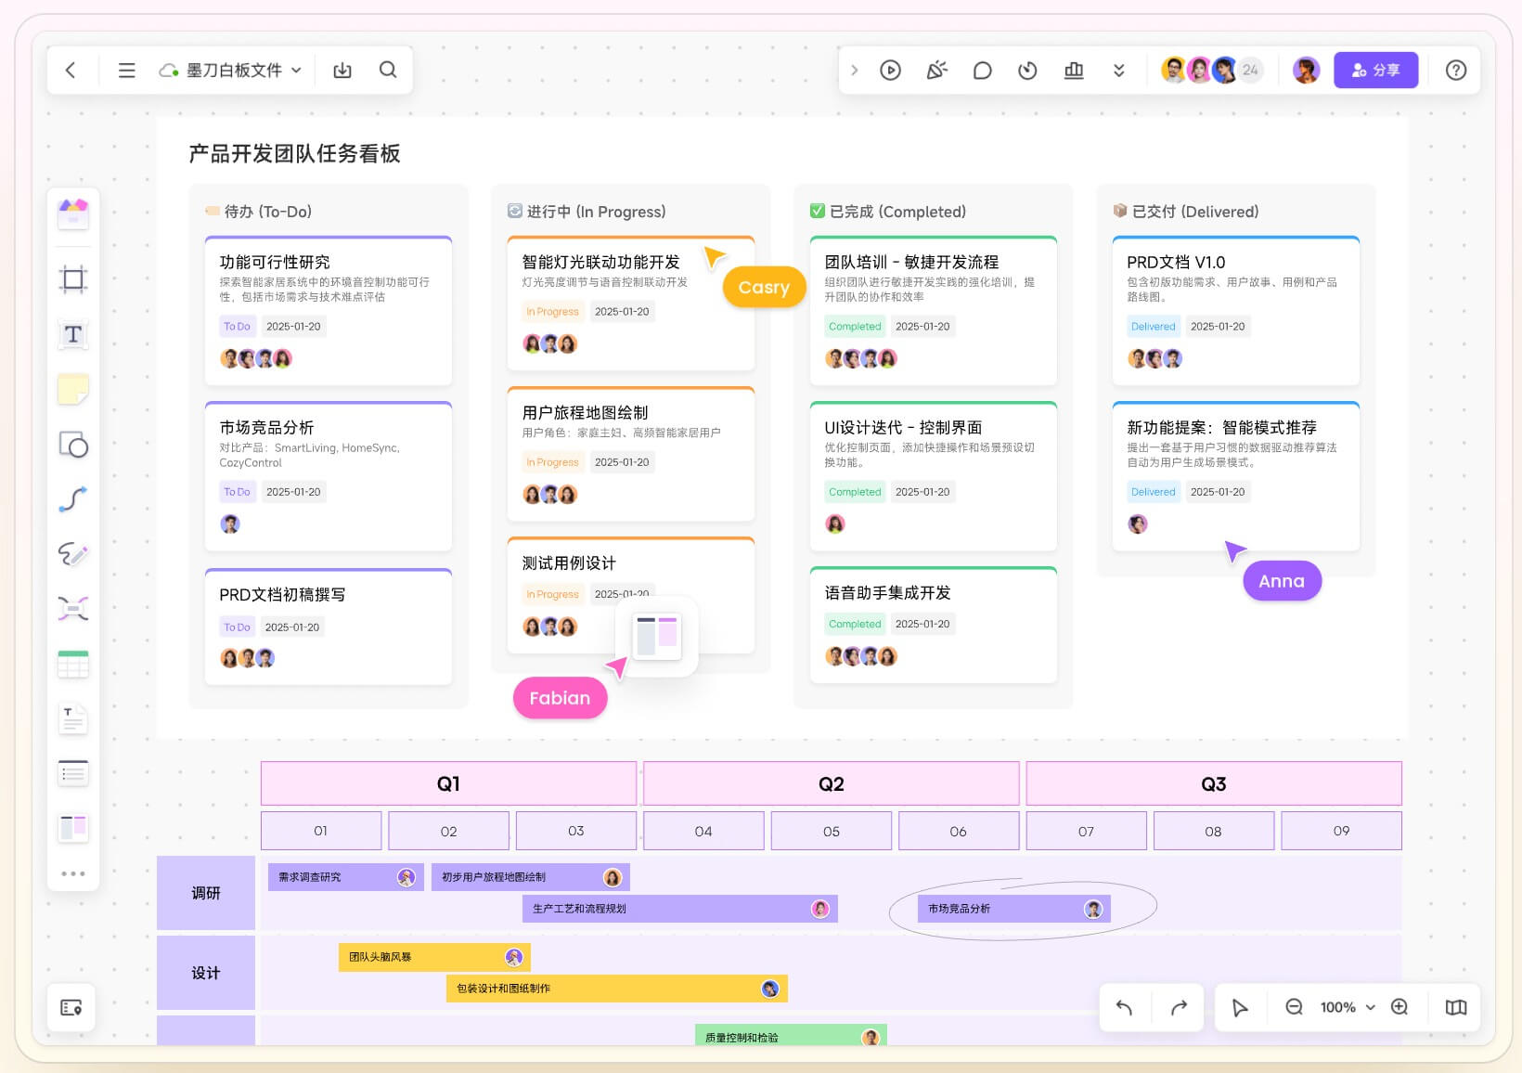Screen dimensions: 1522x1073
Task: Select the pointer cursor tool
Action: click(1240, 1007)
